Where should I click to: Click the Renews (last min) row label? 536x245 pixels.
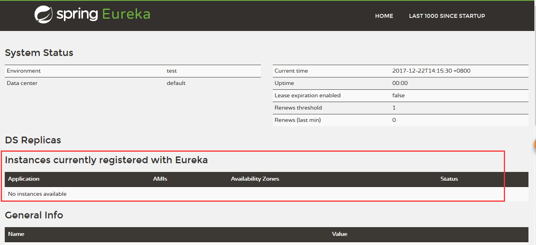pos(297,120)
